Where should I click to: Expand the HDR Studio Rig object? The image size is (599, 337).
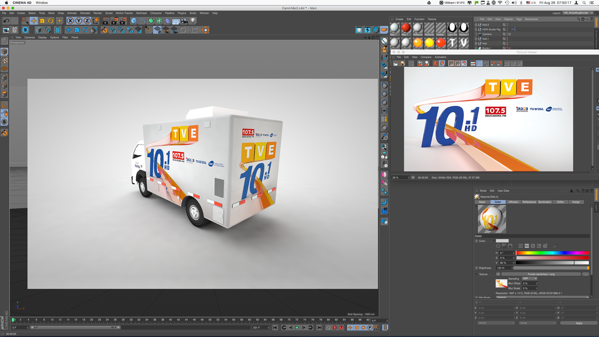pos(476,30)
